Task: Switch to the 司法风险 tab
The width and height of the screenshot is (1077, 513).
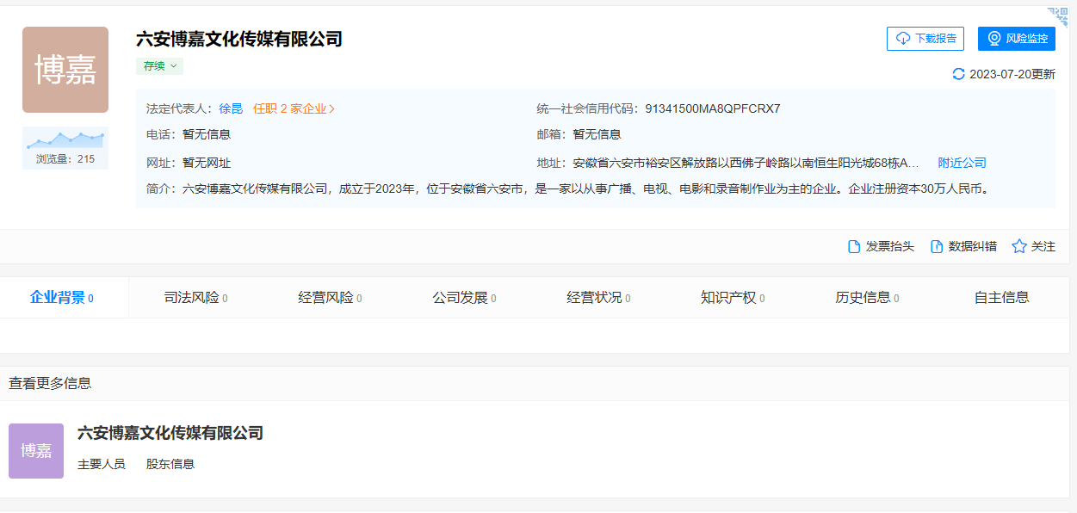Action: (195, 298)
